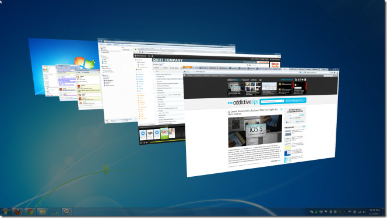387x218 pixels.
Task: Select the frontmost Google Talk chat window
Action: click(89, 90)
